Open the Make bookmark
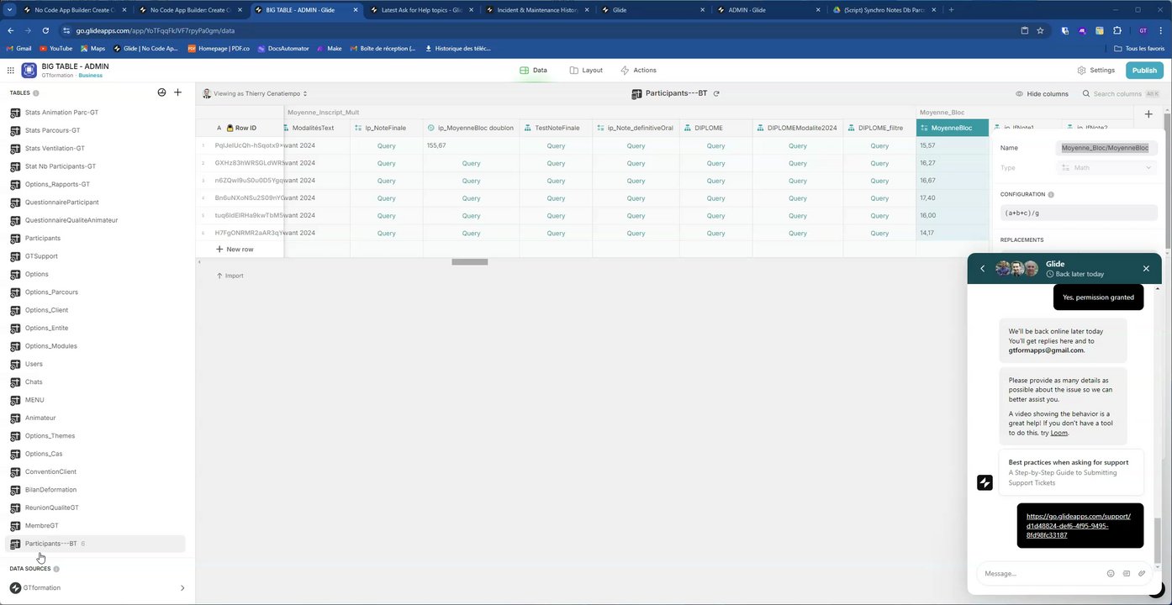Image resolution: width=1172 pixels, height=605 pixels. pyautogui.click(x=330, y=49)
